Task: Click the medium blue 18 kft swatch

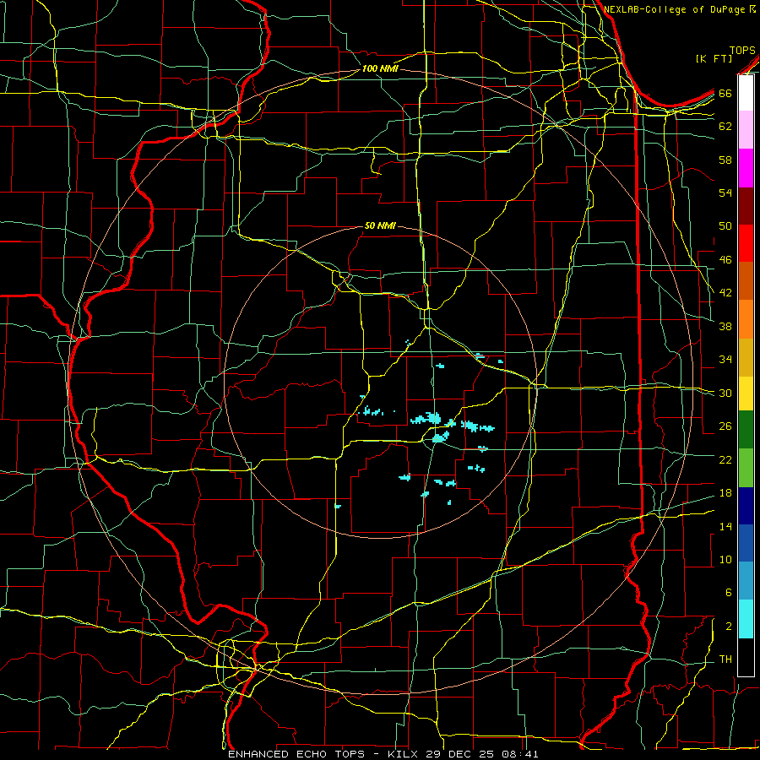Action: pyautogui.click(x=746, y=543)
